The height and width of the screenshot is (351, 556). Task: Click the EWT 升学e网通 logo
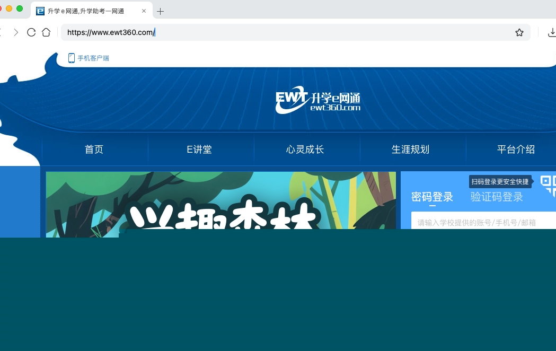click(317, 100)
